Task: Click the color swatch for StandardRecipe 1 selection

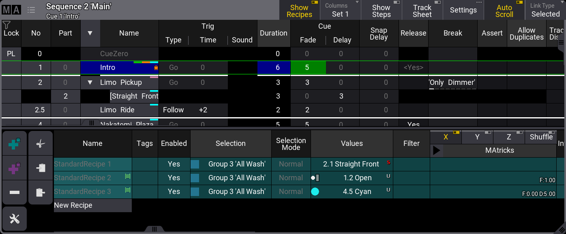Action: click(x=195, y=164)
